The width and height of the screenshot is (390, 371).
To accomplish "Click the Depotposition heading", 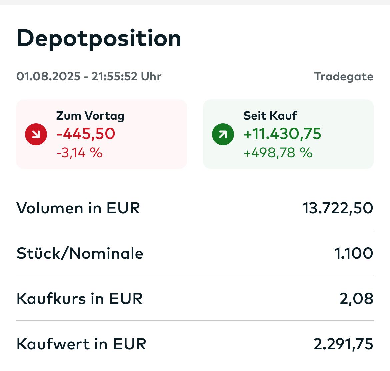I will point(99,38).
